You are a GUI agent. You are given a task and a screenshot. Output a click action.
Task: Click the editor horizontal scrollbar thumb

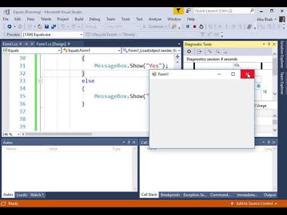(58, 134)
